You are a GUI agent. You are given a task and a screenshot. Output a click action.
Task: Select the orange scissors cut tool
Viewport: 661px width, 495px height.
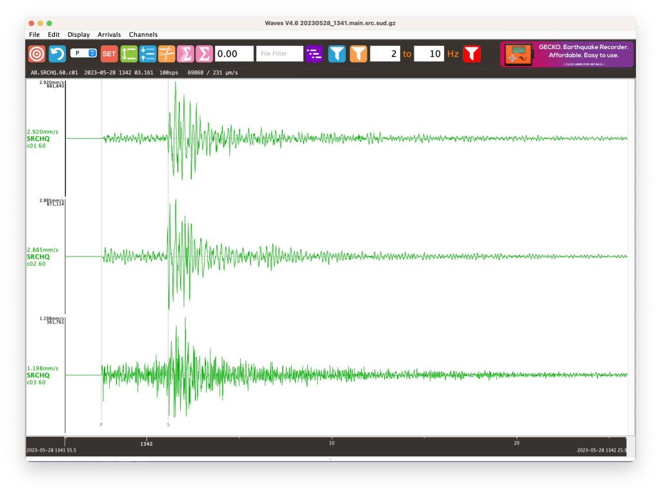pos(167,54)
